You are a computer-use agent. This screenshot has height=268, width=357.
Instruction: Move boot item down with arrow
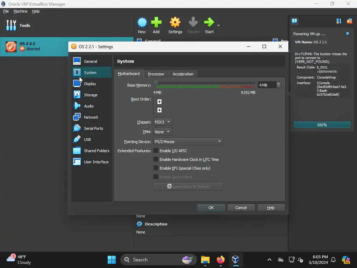(x=159, y=110)
